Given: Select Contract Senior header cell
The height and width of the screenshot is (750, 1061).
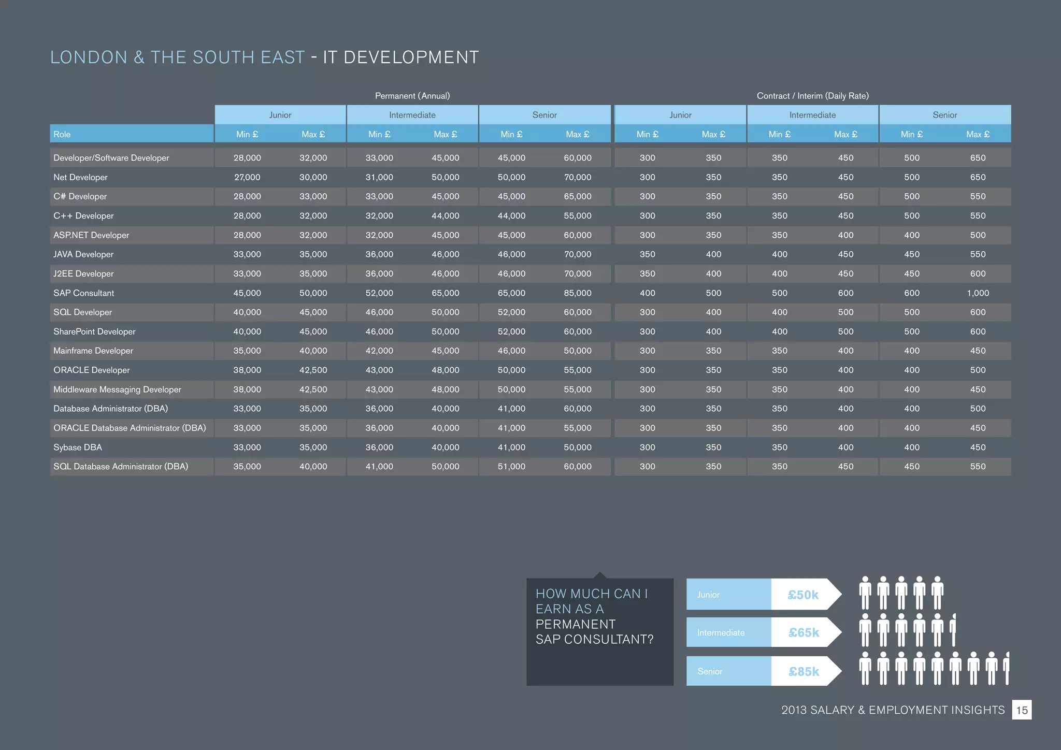Looking at the screenshot, I should click(x=944, y=115).
